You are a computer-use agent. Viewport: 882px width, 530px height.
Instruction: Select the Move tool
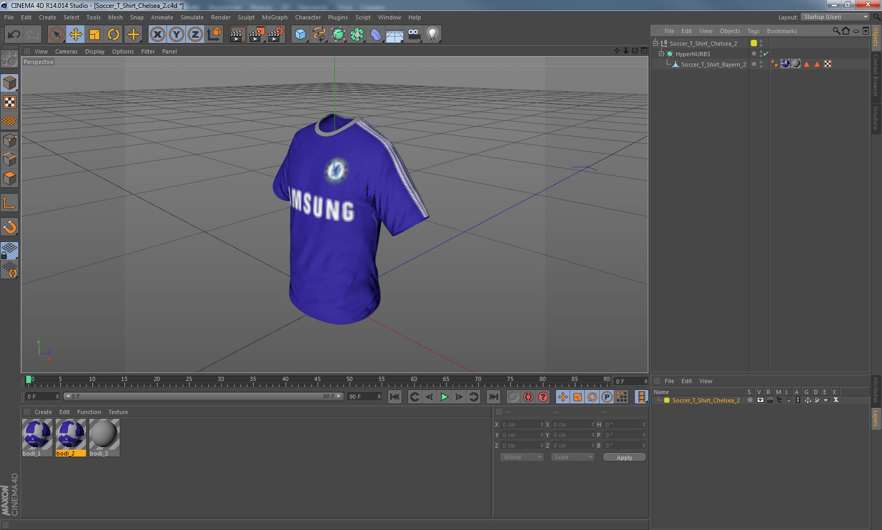click(76, 35)
